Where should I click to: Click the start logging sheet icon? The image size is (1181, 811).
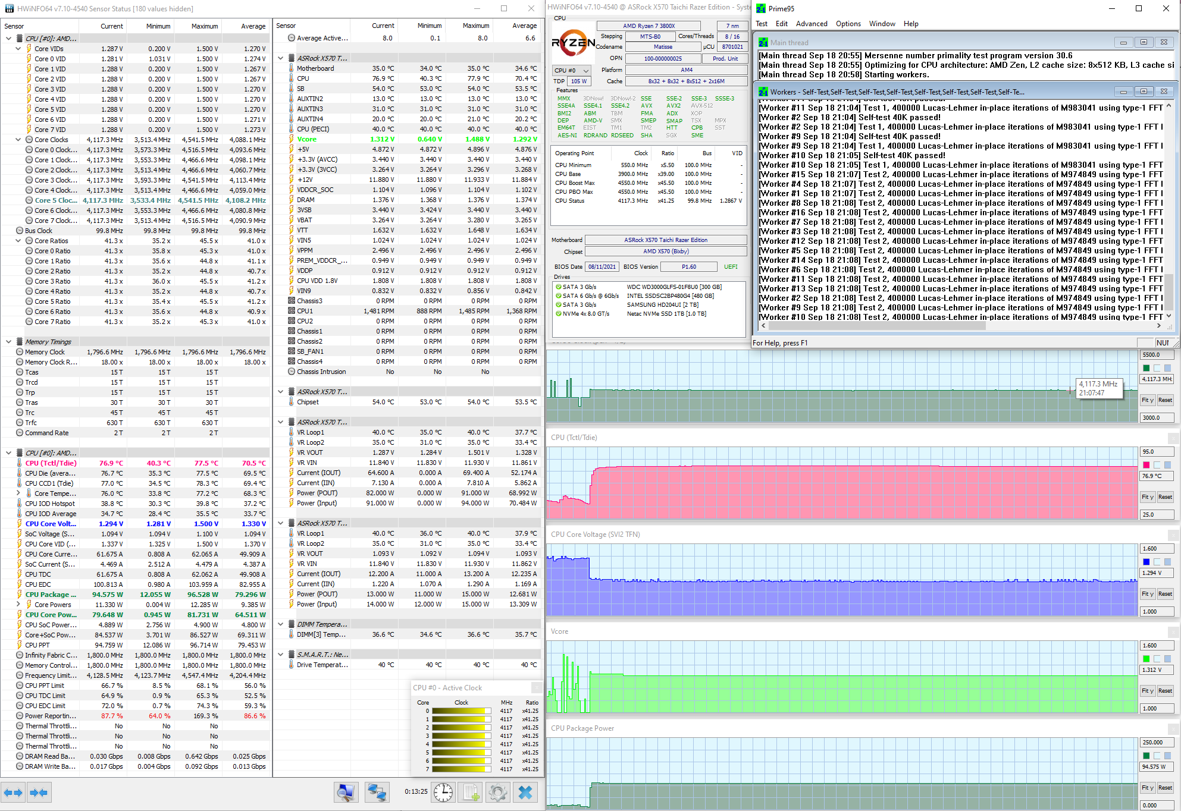471,792
